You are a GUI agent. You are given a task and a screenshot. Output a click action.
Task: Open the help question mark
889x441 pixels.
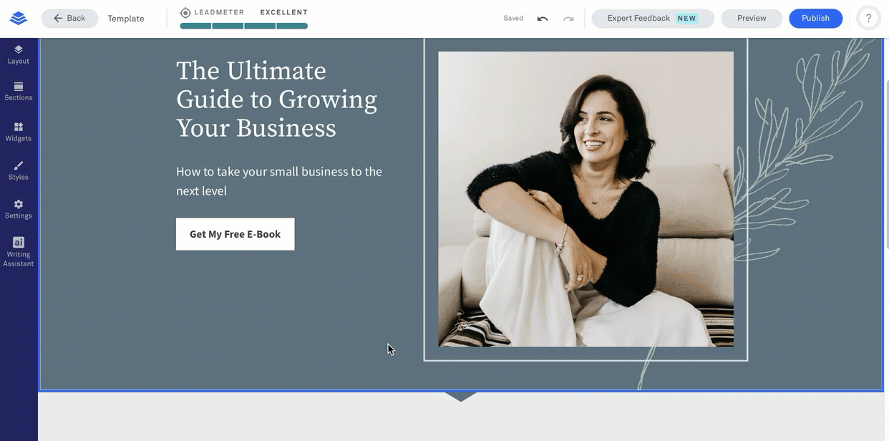click(869, 19)
